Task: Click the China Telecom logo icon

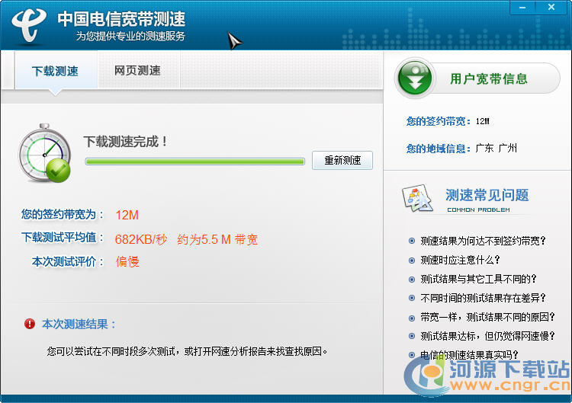Action: click(29, 24)
